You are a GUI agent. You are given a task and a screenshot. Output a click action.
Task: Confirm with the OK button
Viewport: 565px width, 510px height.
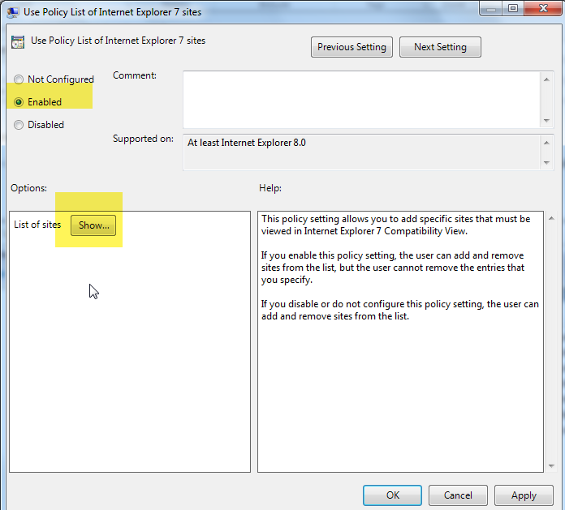click(x=392, y=495)
